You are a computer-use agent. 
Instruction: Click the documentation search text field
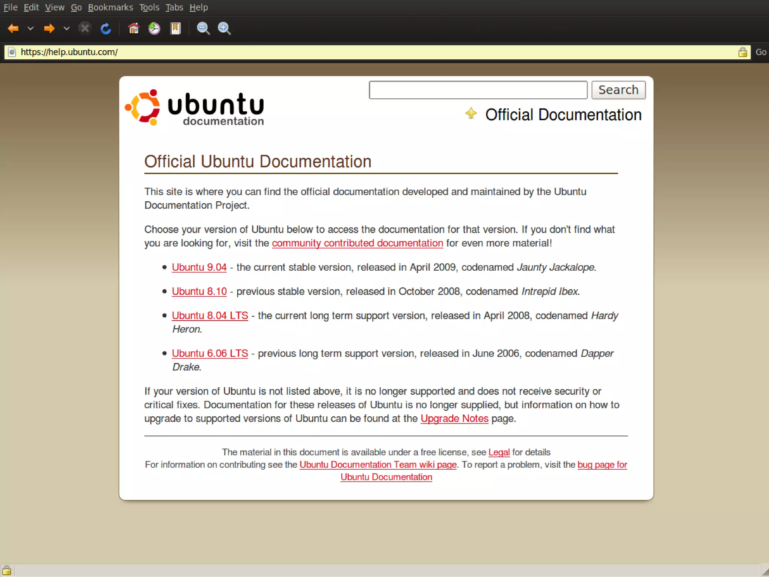tap(478, 90)
